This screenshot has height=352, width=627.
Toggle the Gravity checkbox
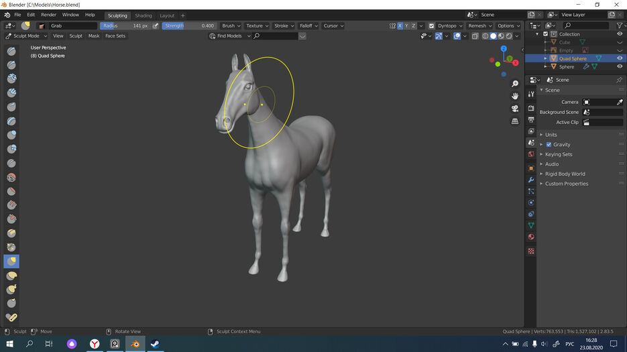point(549,144)
